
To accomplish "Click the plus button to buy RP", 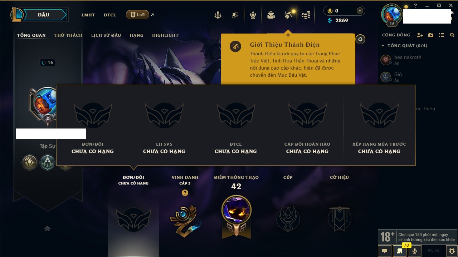I will (360, 11).
